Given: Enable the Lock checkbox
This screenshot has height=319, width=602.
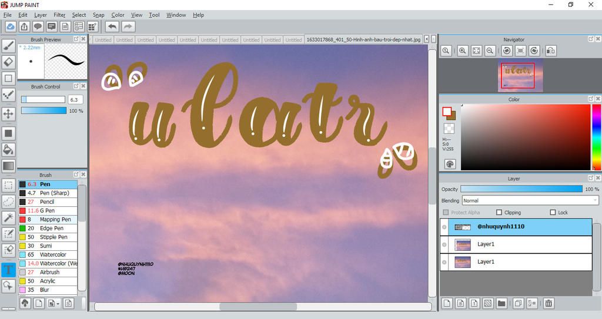Looking at the screenshot, I should (553, 212).
